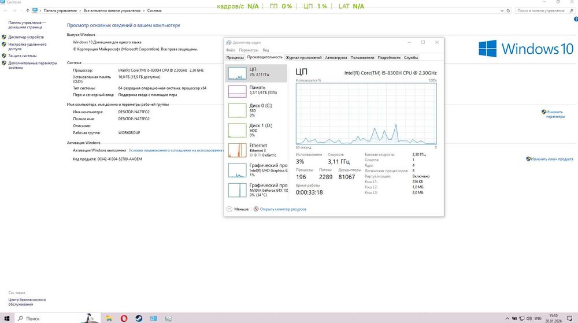
Task: Open the notification center icon
Action: pyautogui.click(x=570, y=318)
